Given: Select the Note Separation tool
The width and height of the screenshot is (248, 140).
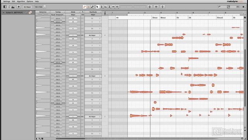Looking at the screenshot, I should click(117, 7).
